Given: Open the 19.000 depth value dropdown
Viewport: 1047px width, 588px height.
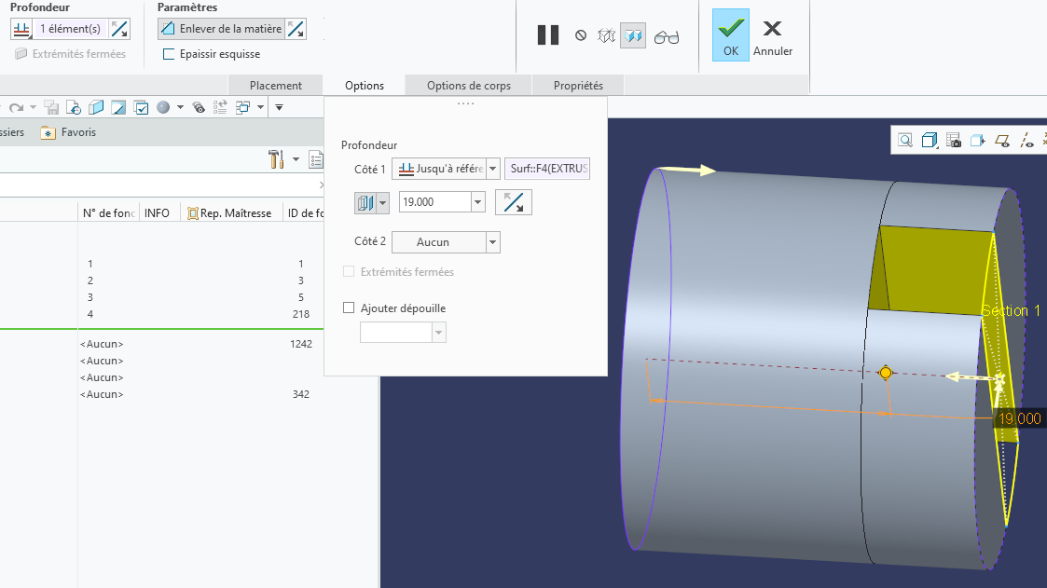Looking at the screenshot, I should tap(478, 202).
